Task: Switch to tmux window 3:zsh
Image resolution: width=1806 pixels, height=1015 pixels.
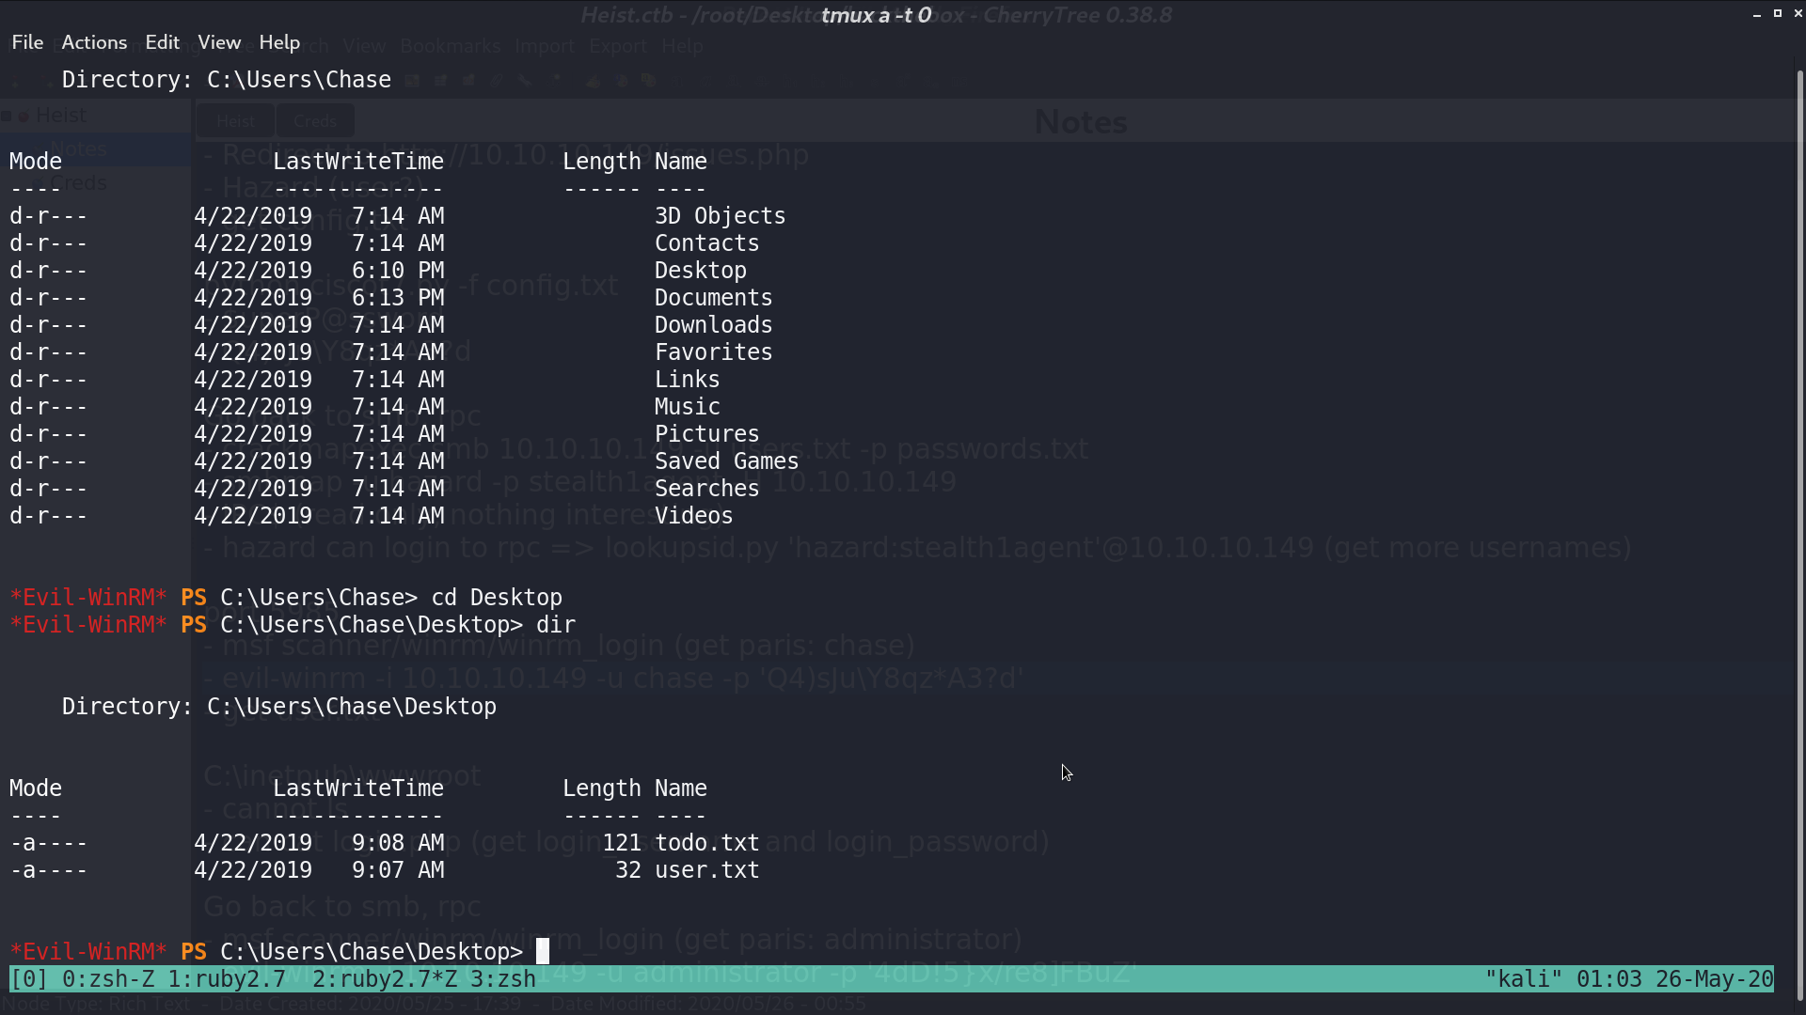Action: tap(503, 979)
